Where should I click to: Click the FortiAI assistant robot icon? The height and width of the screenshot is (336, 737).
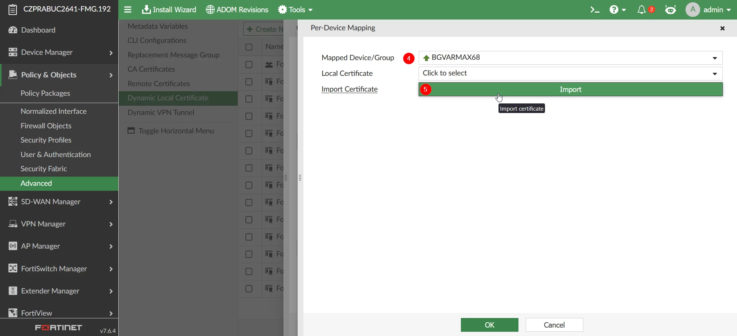671,10
